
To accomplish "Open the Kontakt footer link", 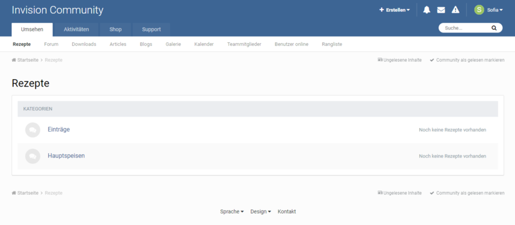I will click(x=287, y=212).
